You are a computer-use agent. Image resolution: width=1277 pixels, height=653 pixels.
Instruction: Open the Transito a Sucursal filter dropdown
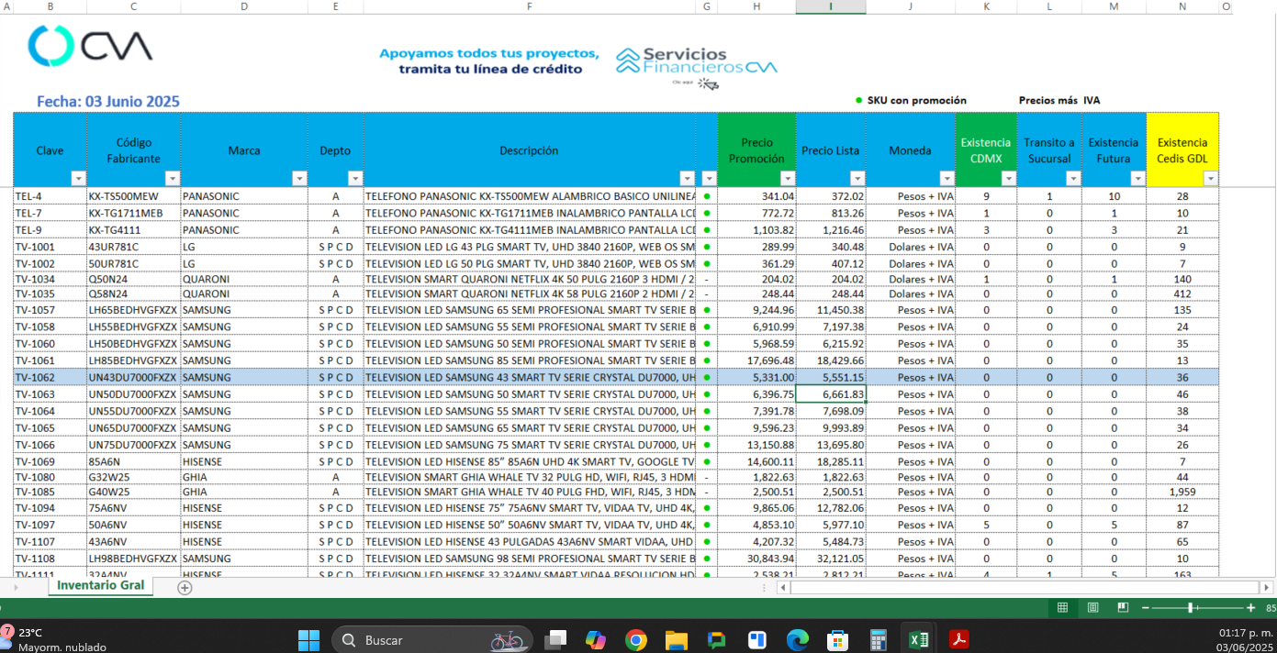[x=1073, y=178]
